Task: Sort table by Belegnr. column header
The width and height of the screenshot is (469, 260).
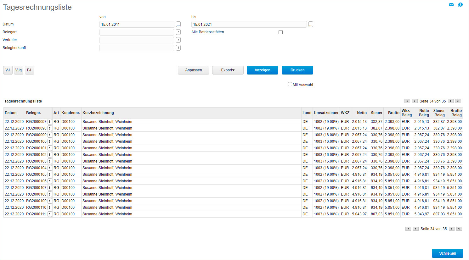Action: point(34,113)
